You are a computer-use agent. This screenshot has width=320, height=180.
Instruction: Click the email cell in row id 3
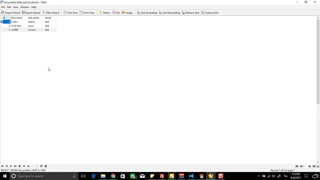click(50, 25)
